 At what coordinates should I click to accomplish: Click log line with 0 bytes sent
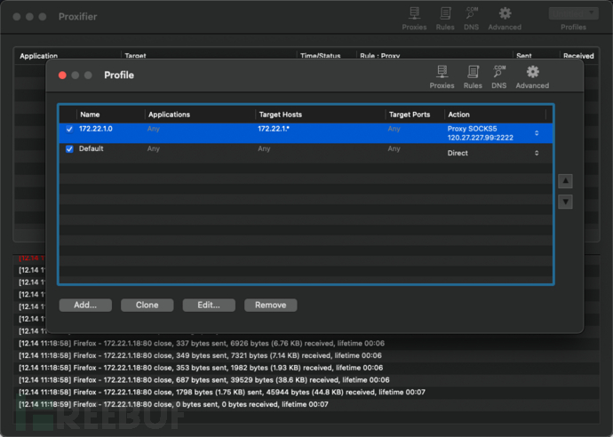click(x=173, y=404)
